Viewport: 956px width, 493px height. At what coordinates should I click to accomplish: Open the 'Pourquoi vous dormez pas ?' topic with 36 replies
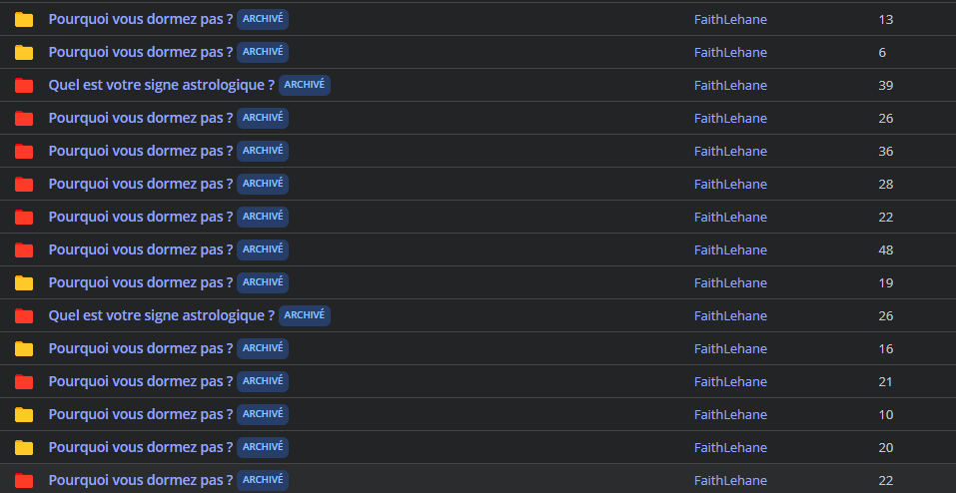[x=141, y=151]
